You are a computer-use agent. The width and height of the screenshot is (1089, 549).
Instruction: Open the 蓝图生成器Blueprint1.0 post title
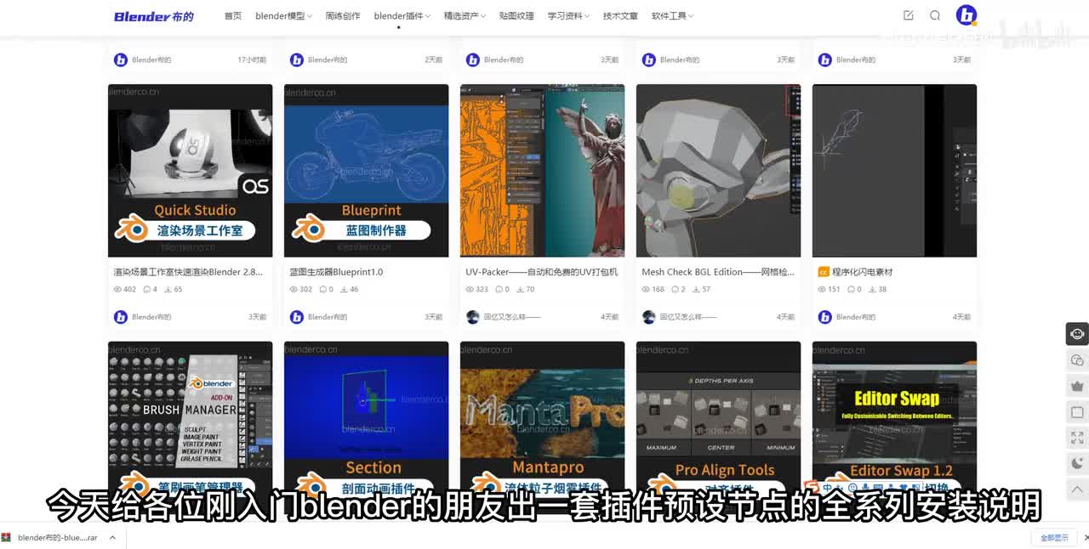[x=336, y=272]
